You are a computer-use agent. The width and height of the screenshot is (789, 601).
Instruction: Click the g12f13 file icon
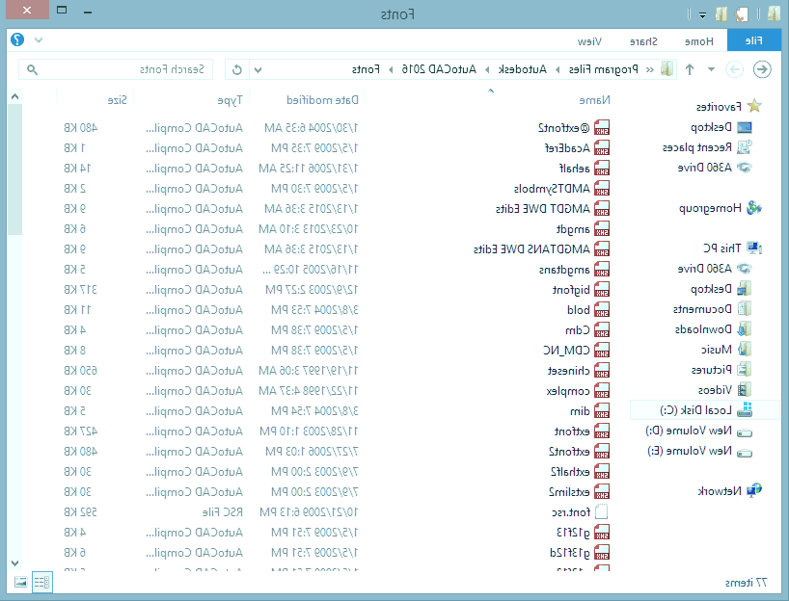602,533
